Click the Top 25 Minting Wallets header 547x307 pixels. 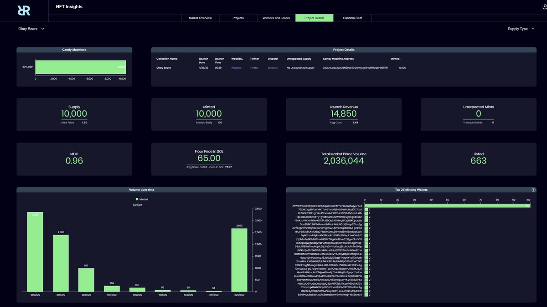click(x=411, y=189)
